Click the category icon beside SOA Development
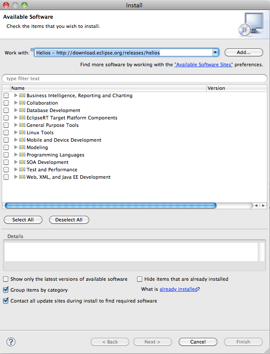Image resolution: width=270 pixels, height=354 pixels. [22, 162]
